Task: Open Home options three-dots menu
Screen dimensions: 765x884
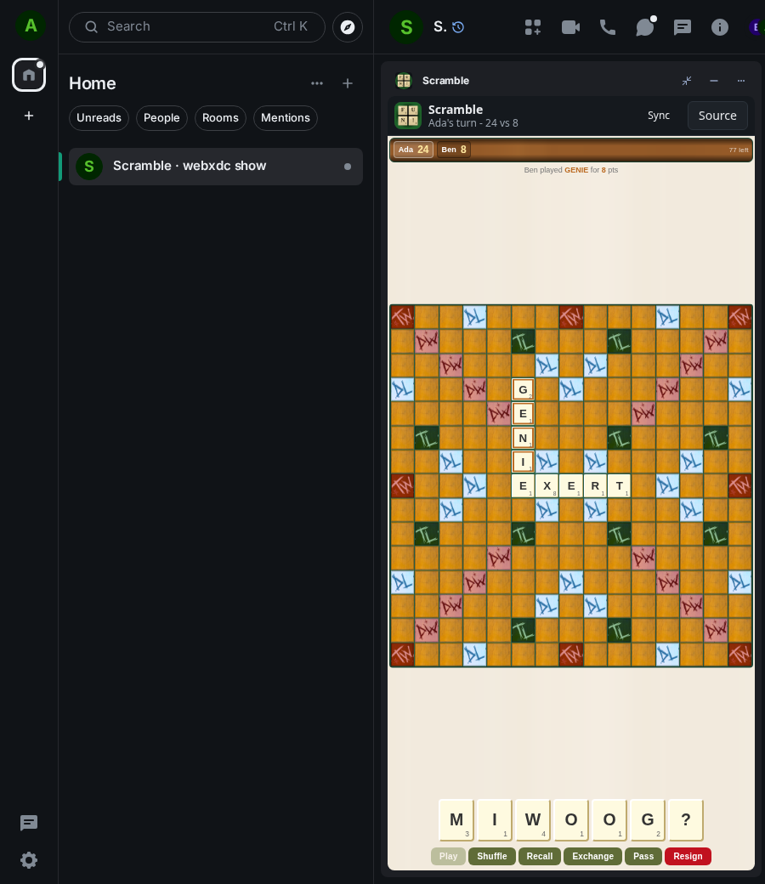Action: click(x=317, y=83)
